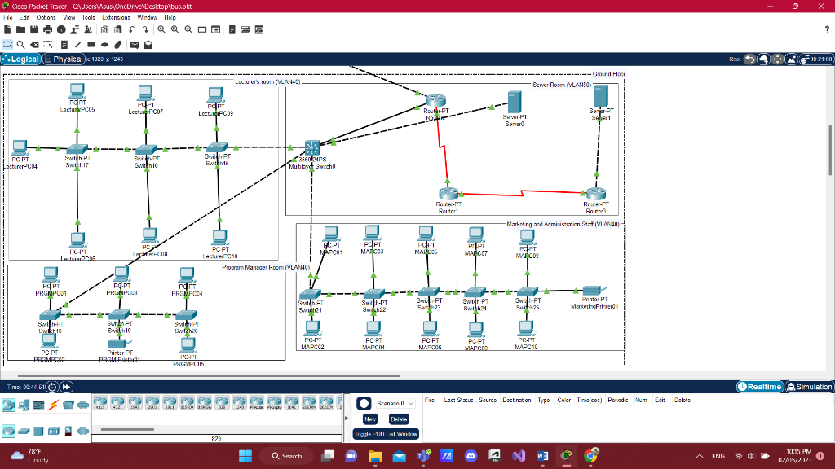Screen dimensions: 835x469
Task: Zoom in using the magnifier plus icon
Action: pos(161,29)
